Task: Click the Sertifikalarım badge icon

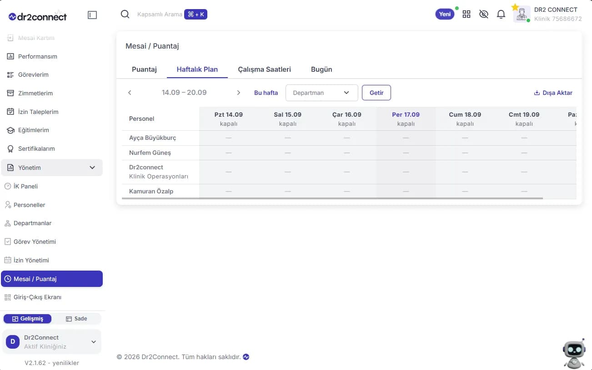Action: click(x=10, y=148)
